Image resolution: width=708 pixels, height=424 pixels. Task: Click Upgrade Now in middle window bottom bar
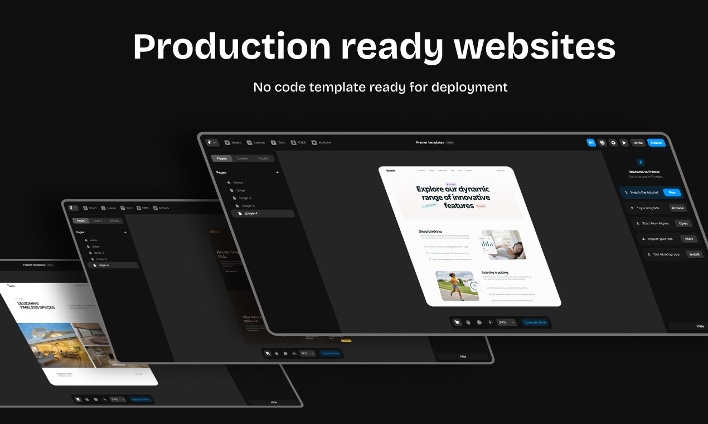[x=330, y=353]
